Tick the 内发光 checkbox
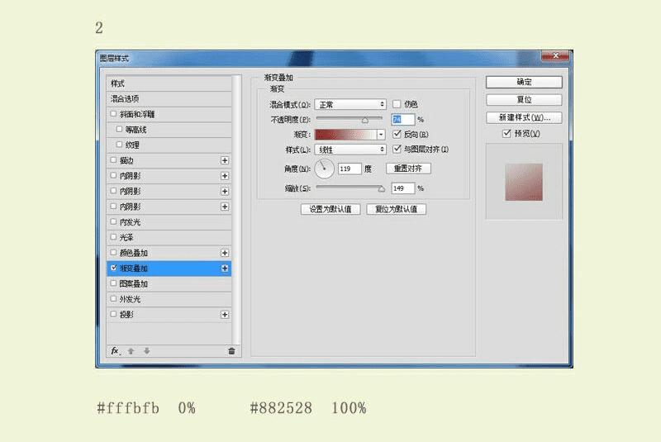Image resolution: width=661 pixels, height=442 pixels. click(113, 221)
